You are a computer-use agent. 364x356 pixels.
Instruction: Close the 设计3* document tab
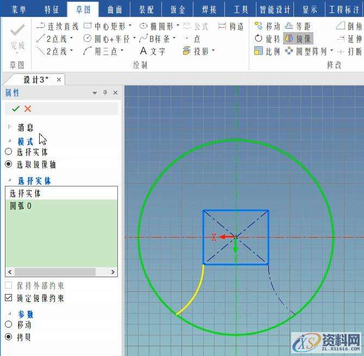coord(59,80)
